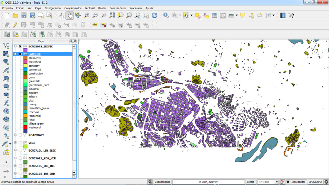Uncheck the LANDUSE layer visibility checkbox

(x=20, y=54)
